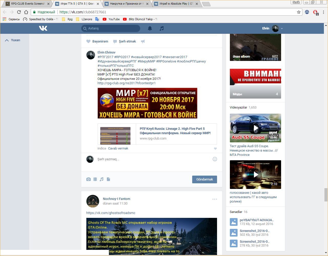Click the page vertical scrollbar thumb
This screenshot has height=256, width=328.
[326, 195]
